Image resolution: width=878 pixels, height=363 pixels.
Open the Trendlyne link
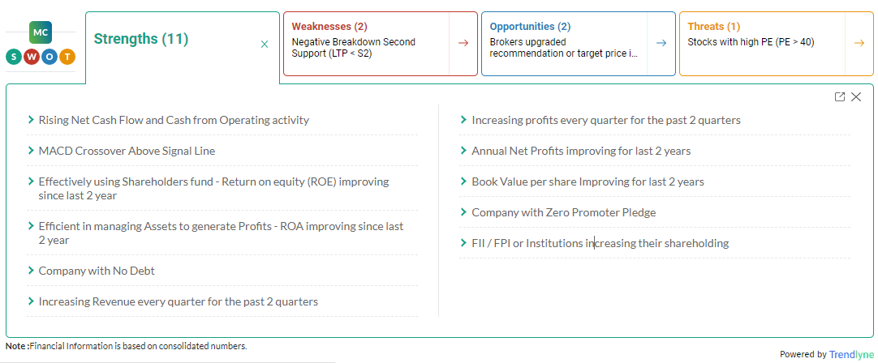pyautogui.click(x=851, y=354)
